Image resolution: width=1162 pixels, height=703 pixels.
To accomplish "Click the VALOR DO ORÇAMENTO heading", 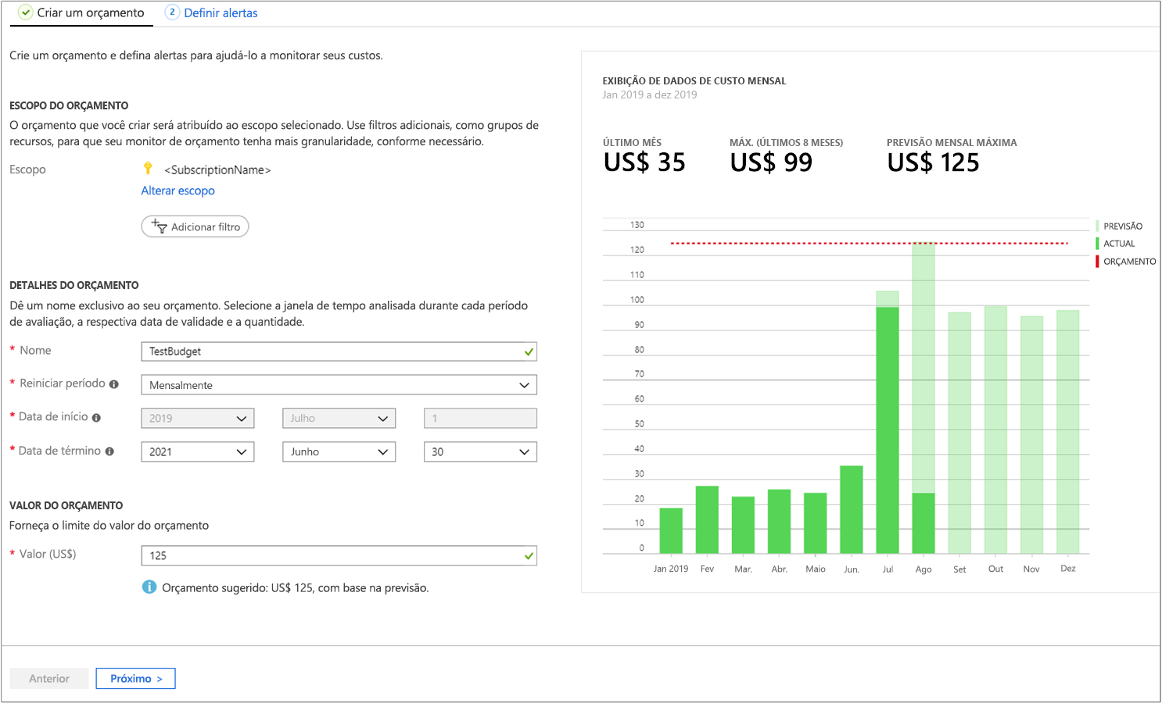I will 66,505.
